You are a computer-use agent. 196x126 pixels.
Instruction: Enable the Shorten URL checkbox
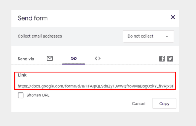tap(21, 95)
